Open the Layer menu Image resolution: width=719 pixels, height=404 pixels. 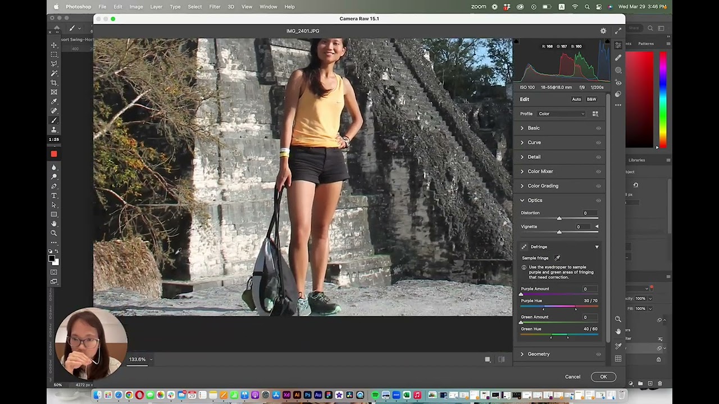[x=156, y=7]
